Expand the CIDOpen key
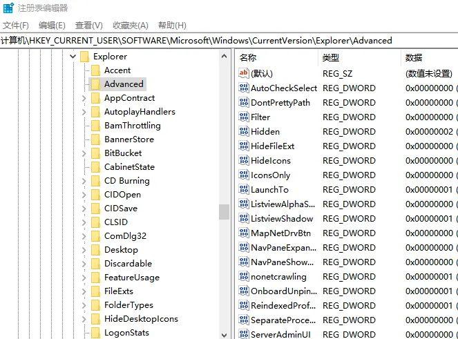The image size is (458, 339). point(84,195)
